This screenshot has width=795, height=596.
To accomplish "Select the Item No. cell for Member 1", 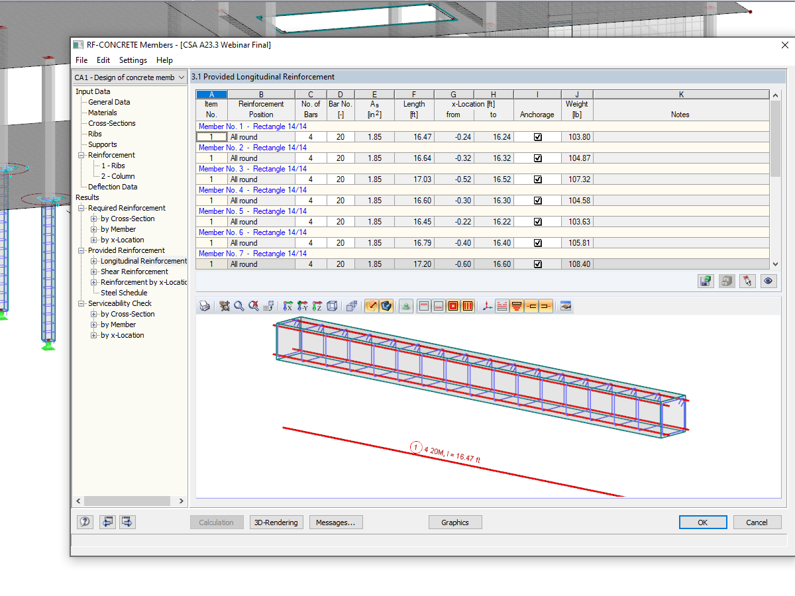I will coord(211,137).
